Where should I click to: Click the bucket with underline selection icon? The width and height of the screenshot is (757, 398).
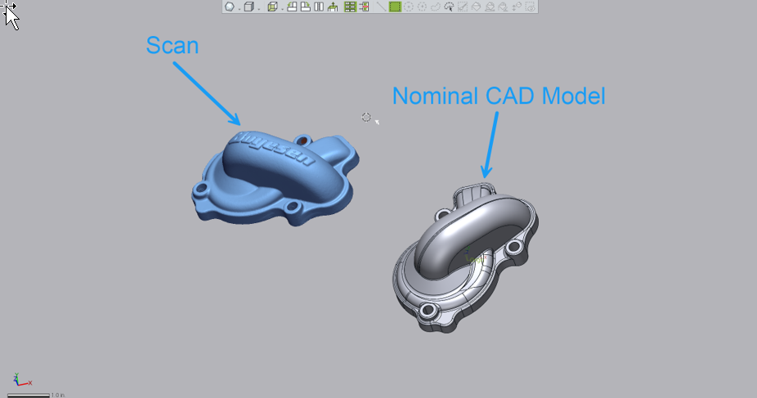(490, 7)
